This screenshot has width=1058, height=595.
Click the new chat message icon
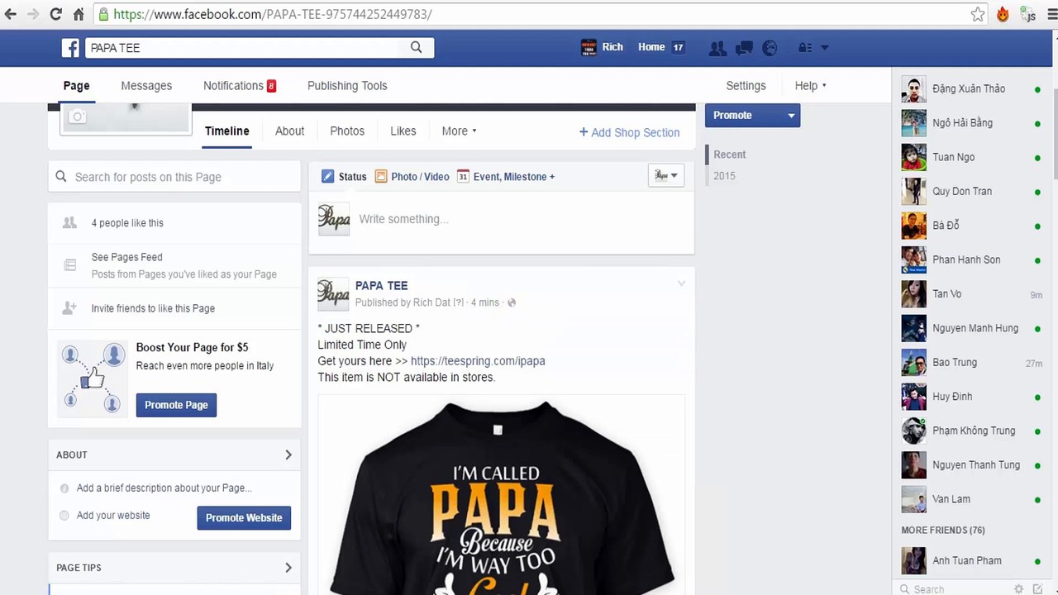pos(1038,589)
